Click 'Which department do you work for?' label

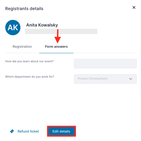click(x=30, y=77)
